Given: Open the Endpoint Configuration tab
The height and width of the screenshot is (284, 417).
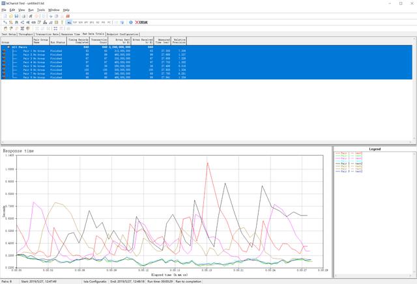Looking at the screenshot, I should pyautogui.click(x=122, y=34).
